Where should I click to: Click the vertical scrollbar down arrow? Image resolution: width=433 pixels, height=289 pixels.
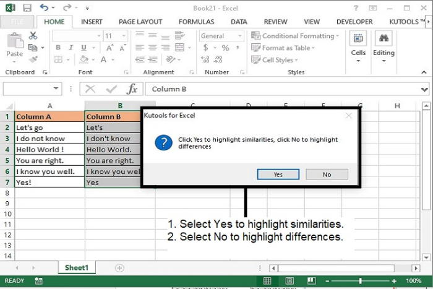coord(426,257)
